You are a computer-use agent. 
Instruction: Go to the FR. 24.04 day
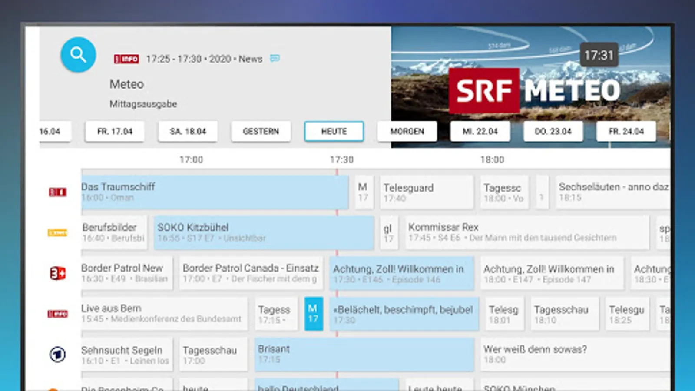pos(626,131)
